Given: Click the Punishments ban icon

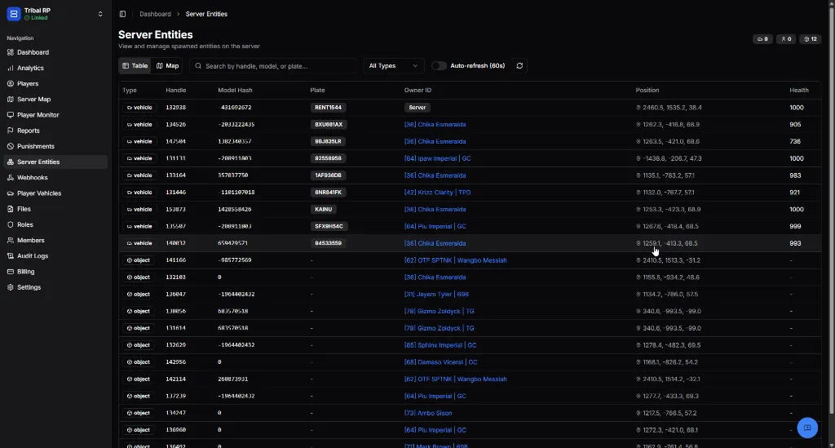Looking at the screenshot, I should (10, 146).
